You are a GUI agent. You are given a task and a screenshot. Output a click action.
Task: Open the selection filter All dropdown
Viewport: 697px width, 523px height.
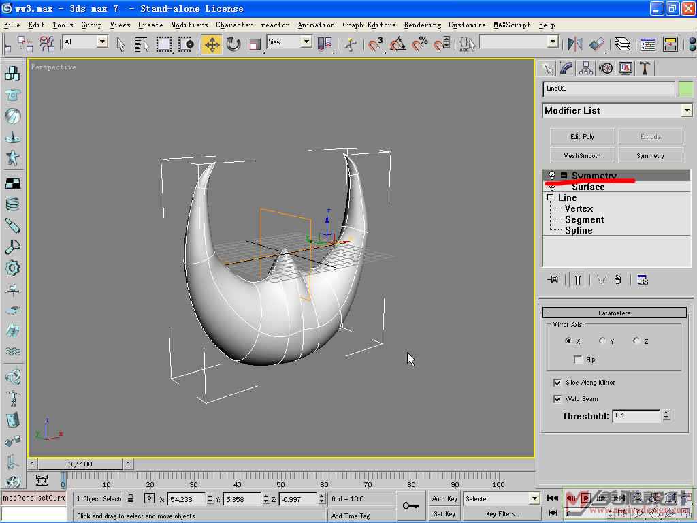[102, 42]
